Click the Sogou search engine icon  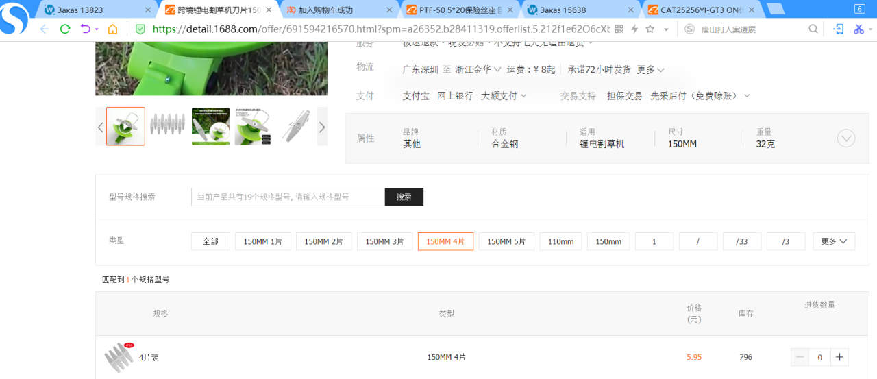point(690,29)
